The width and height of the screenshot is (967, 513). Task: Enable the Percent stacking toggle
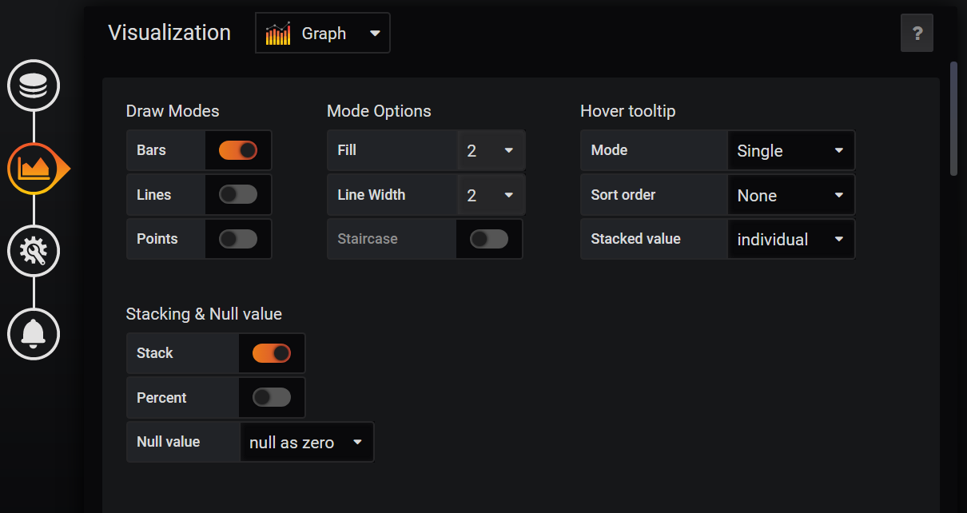272,397
